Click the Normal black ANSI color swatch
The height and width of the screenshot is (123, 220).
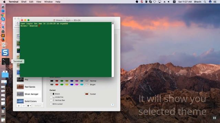click(52, 81)
